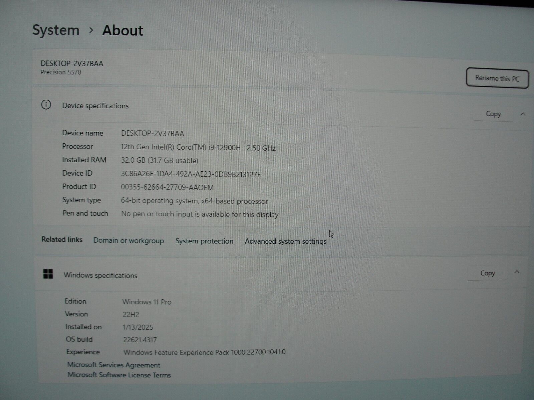Select OS build value 22621.4317
The height and width of the screenshot is (400, 534).
click(140, 340)
